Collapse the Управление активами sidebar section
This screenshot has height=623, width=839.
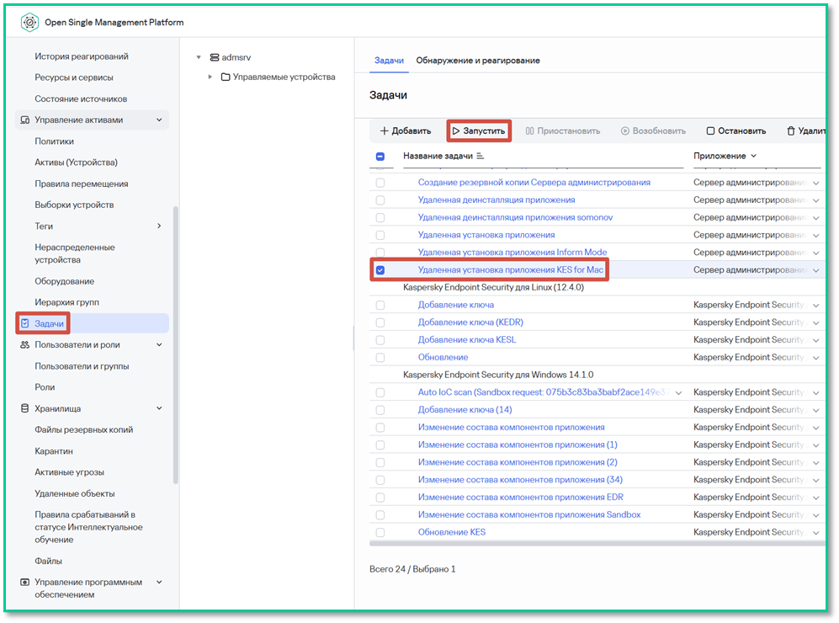pyautogui.click(x=159, y=120)
